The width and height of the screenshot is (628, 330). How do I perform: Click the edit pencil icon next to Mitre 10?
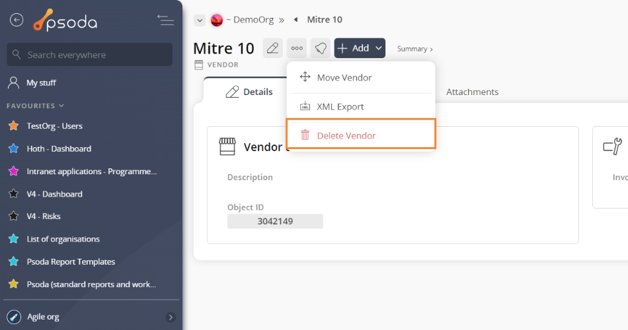(x=272, y=48)
